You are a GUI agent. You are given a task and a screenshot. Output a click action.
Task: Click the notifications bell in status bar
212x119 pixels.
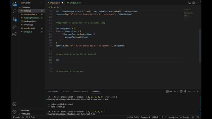[x=198, y=117]
